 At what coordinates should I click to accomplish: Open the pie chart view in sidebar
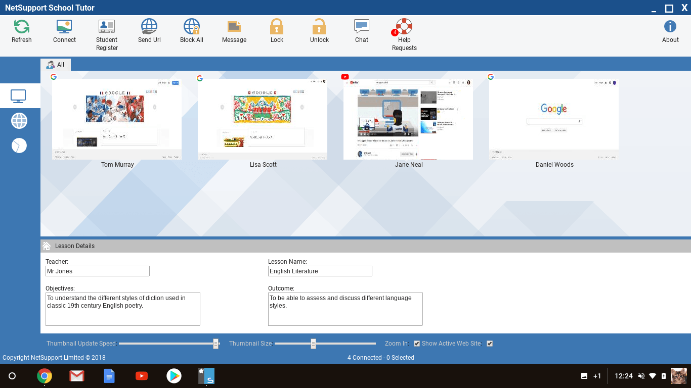pyautogui.click(x=19, y=145)
